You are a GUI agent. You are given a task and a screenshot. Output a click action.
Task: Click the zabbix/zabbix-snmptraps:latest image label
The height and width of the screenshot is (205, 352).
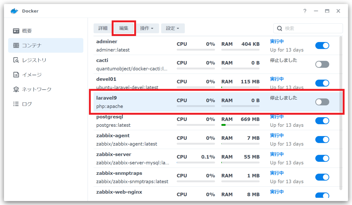132,181
